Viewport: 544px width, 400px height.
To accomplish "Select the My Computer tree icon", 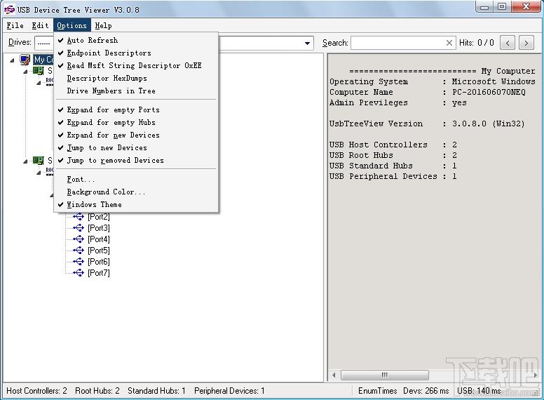I will [x=25, y=60].
